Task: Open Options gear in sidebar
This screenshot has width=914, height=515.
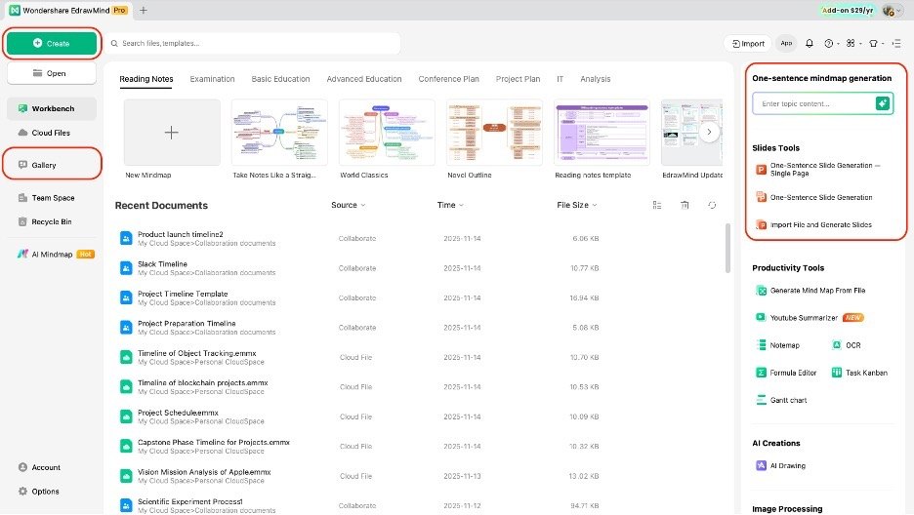Action: tap(39, 492)
